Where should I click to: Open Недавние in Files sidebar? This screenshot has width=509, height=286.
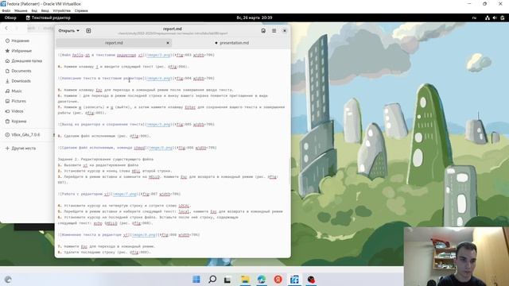(21, 41)
